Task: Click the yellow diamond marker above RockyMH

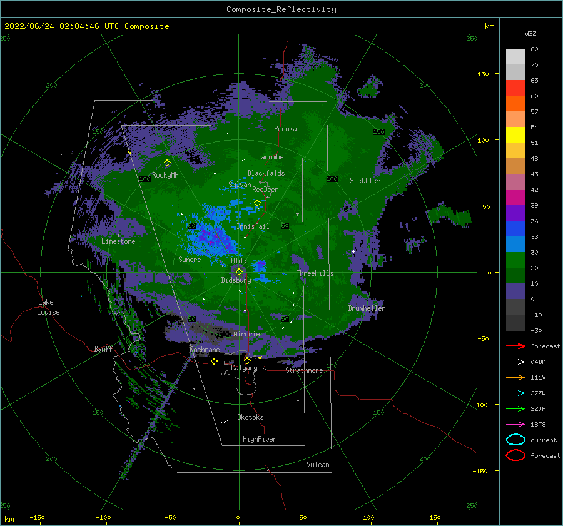Action: (x=167, y=163)
